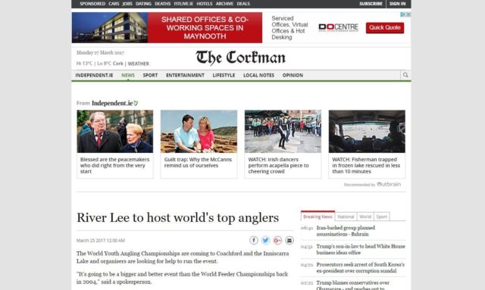Open Deaths in top bar
The height and width of the screenshot is (290, 485).
[163, 4]
